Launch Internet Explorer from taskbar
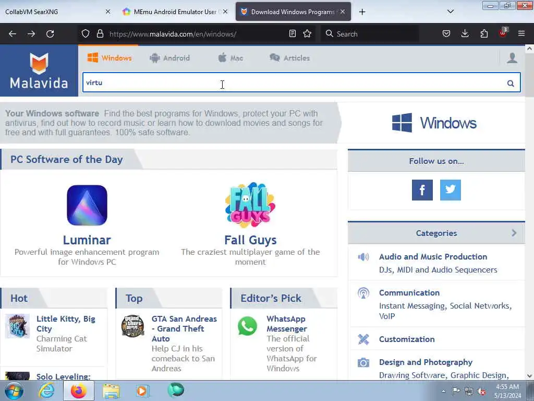 pos(46,391)
